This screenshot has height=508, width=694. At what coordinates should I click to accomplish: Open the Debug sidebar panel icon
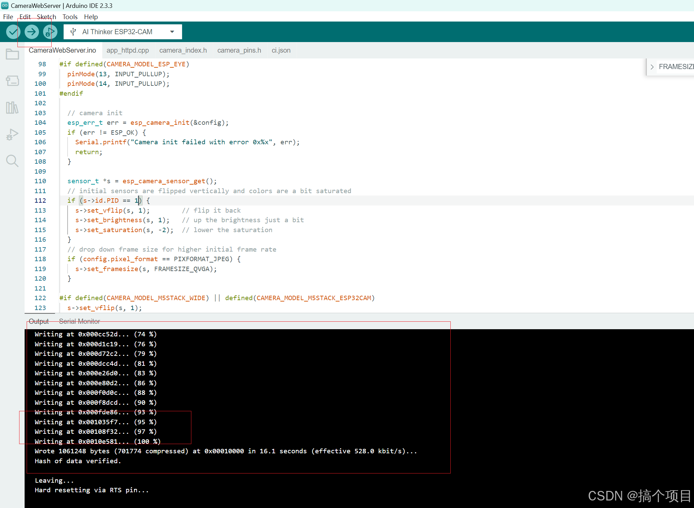point(12,134)
